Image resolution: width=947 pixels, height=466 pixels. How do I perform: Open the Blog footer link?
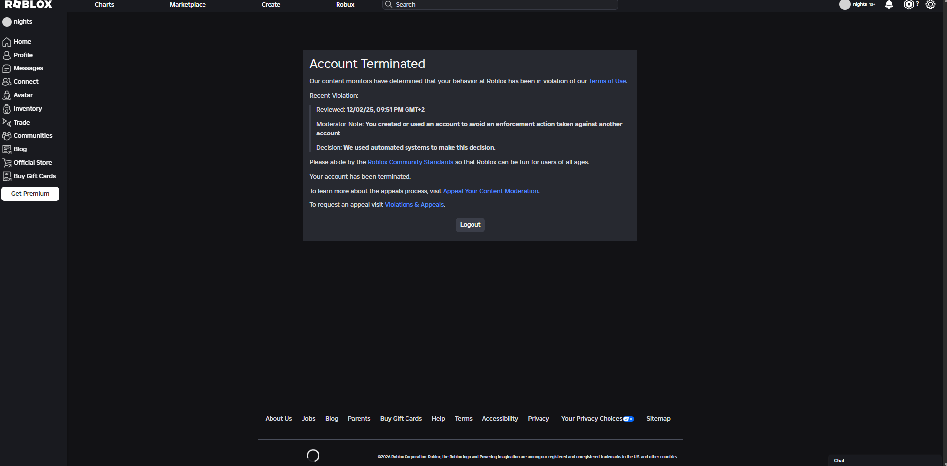(332, 419)
